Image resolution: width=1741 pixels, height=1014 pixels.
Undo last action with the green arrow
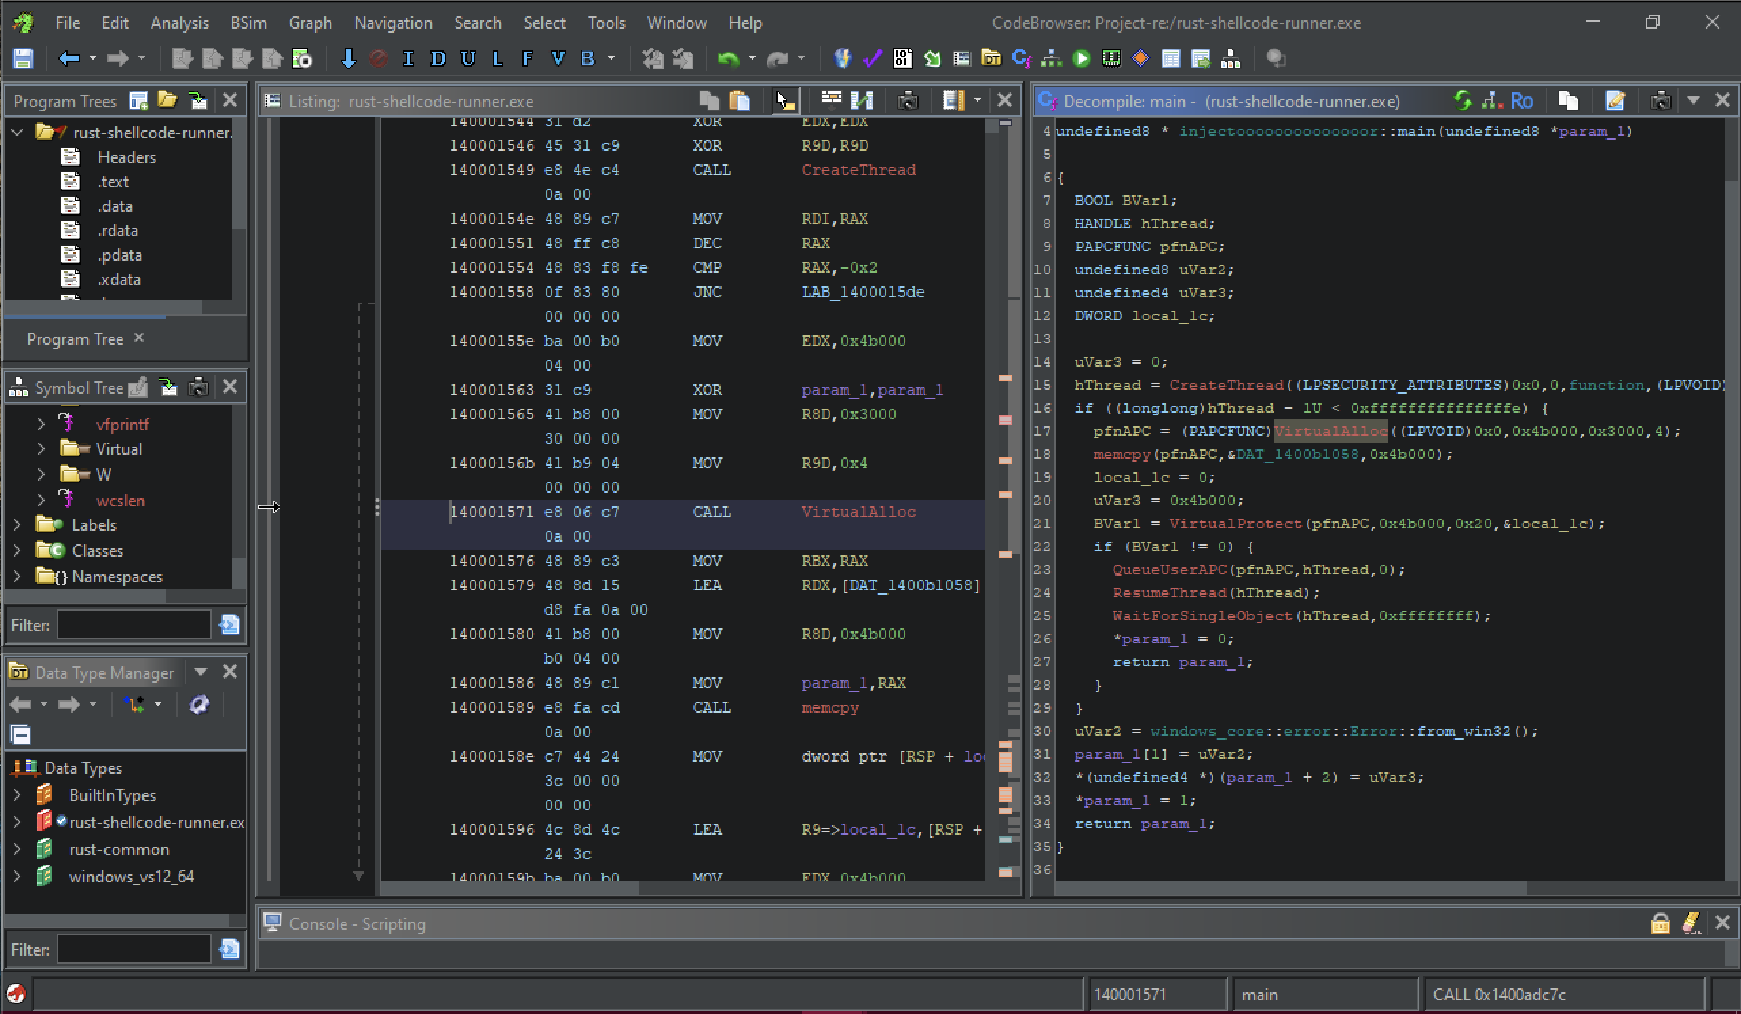pyautogui.click(x=728, y=59)
